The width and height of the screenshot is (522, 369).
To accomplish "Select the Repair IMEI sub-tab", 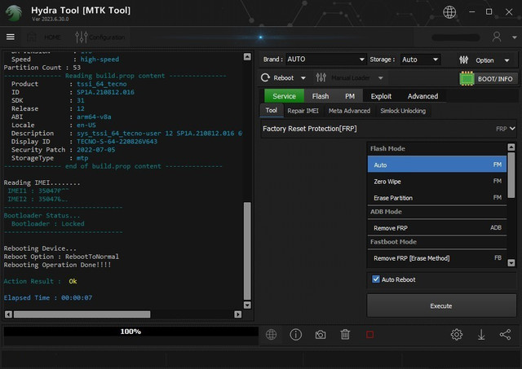I will [303, 111].
